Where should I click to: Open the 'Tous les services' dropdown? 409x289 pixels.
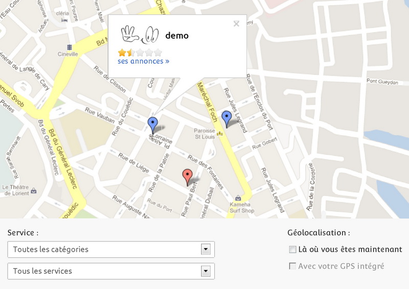tap(111, 271)
